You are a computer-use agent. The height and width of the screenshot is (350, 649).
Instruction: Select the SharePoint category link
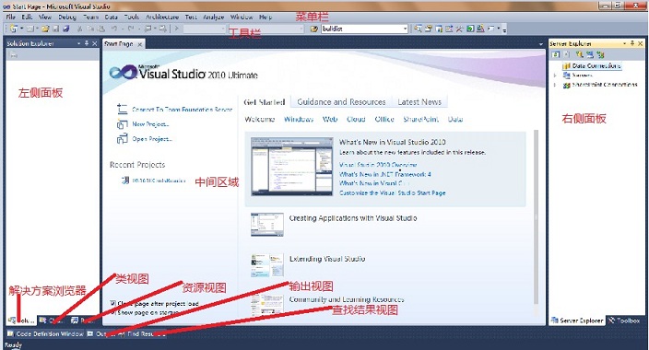point(420,119)
